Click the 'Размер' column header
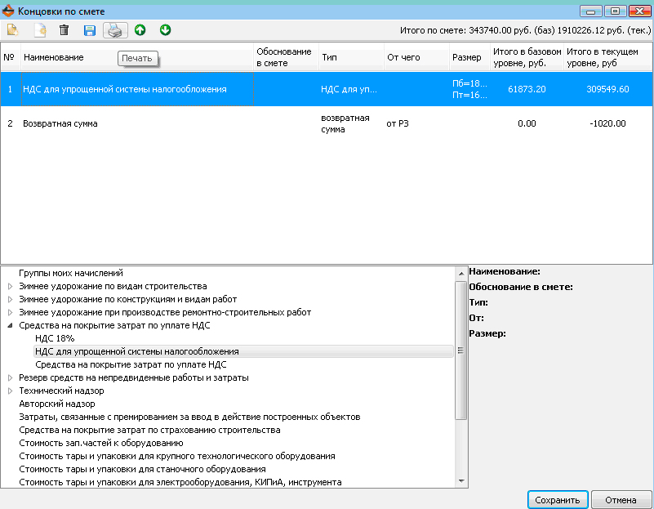Screen dimensions: 654x509 [467, 58]
